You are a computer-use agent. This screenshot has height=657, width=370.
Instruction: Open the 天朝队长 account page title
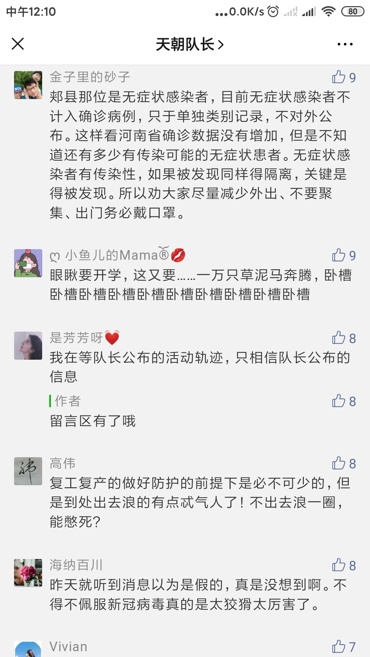[189, 44]
